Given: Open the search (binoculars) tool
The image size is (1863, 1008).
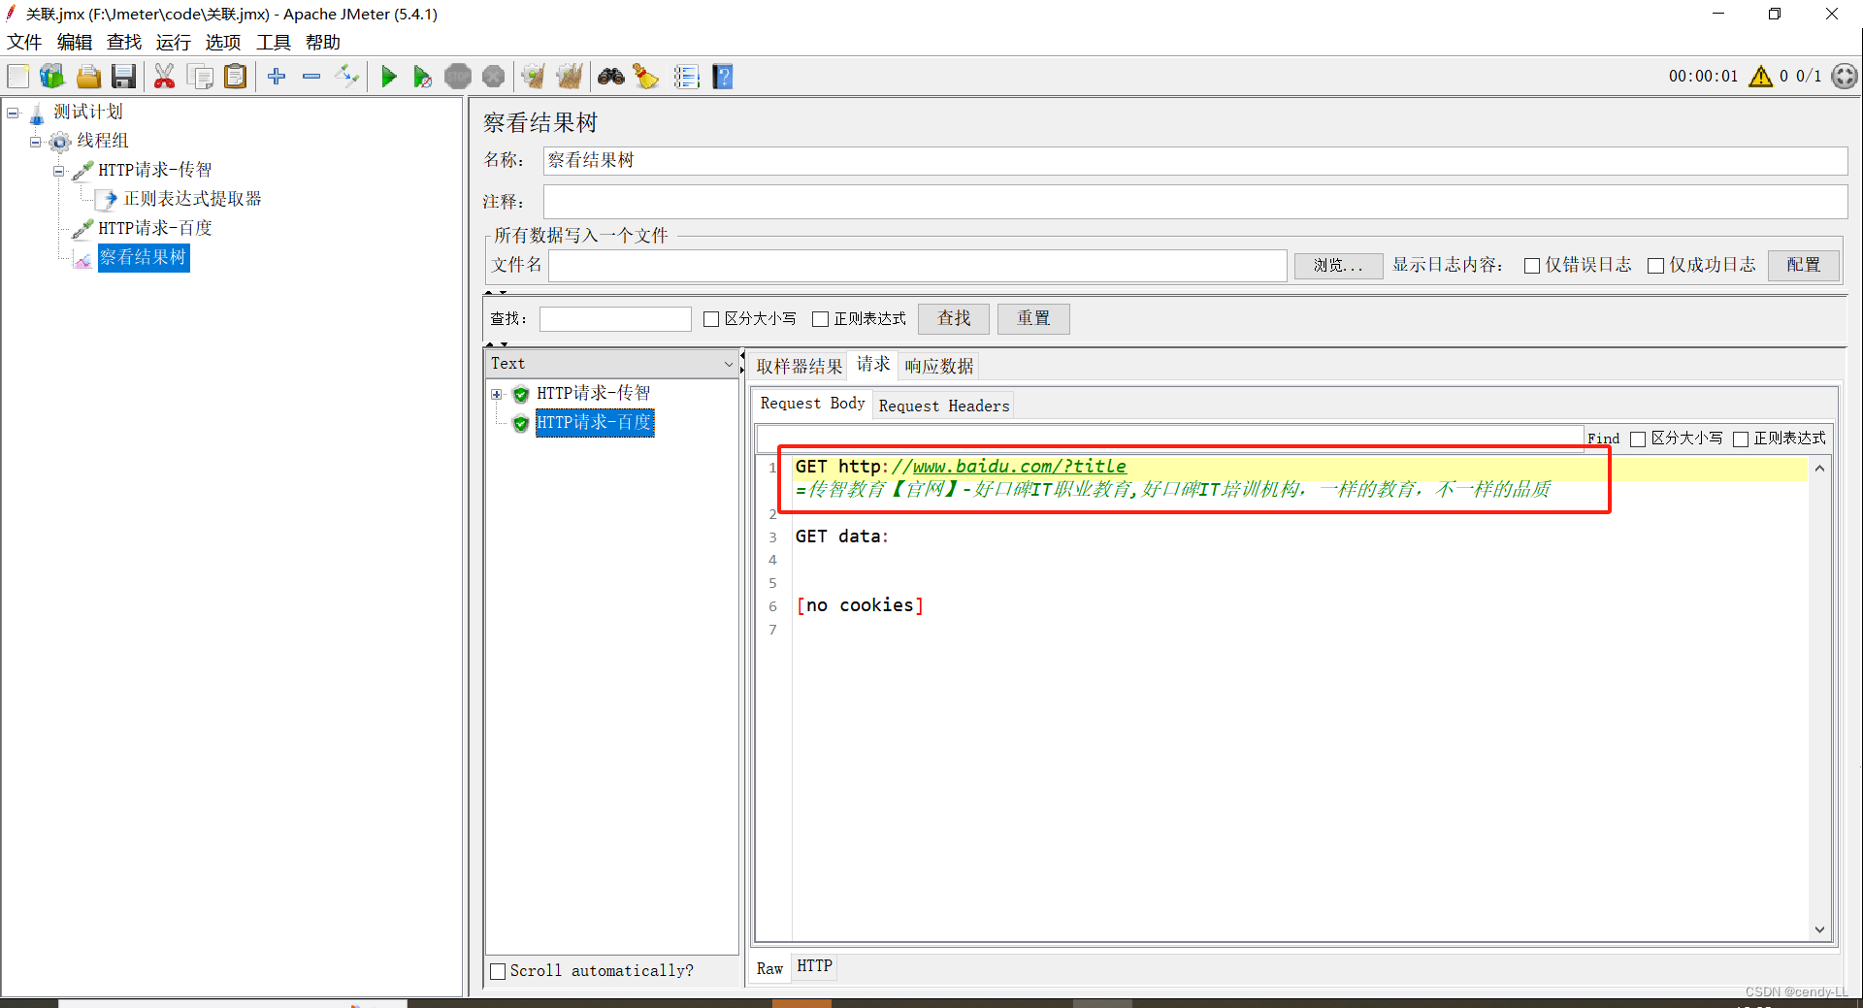Looking at the screenshot, I should click(611, 76).
